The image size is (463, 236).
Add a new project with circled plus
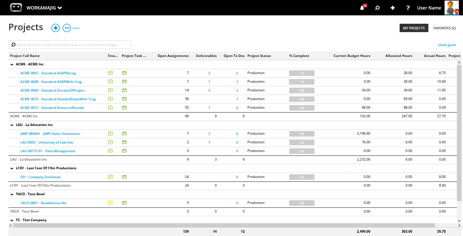click(56, 28)
